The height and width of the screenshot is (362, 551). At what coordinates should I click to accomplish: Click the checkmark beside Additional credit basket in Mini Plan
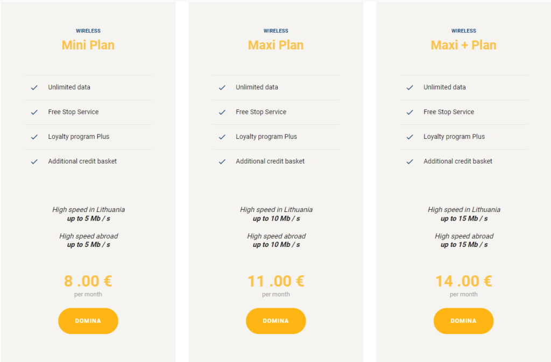[34, 161]
